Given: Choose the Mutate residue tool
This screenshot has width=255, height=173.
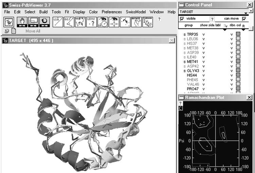Looking at the screenshot, I should 137,22.
